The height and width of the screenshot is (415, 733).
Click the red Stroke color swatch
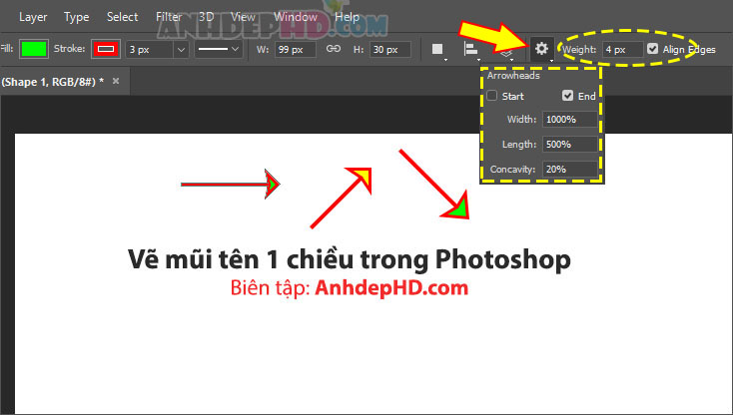(x=106, y=49)
